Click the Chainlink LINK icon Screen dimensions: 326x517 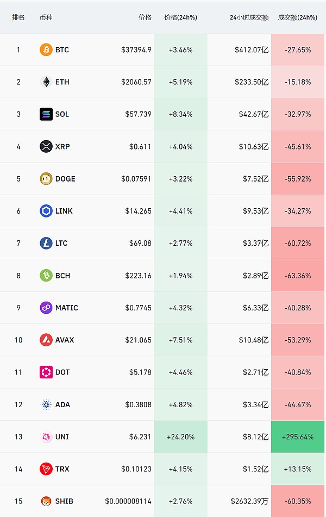(x=46, y=211)
